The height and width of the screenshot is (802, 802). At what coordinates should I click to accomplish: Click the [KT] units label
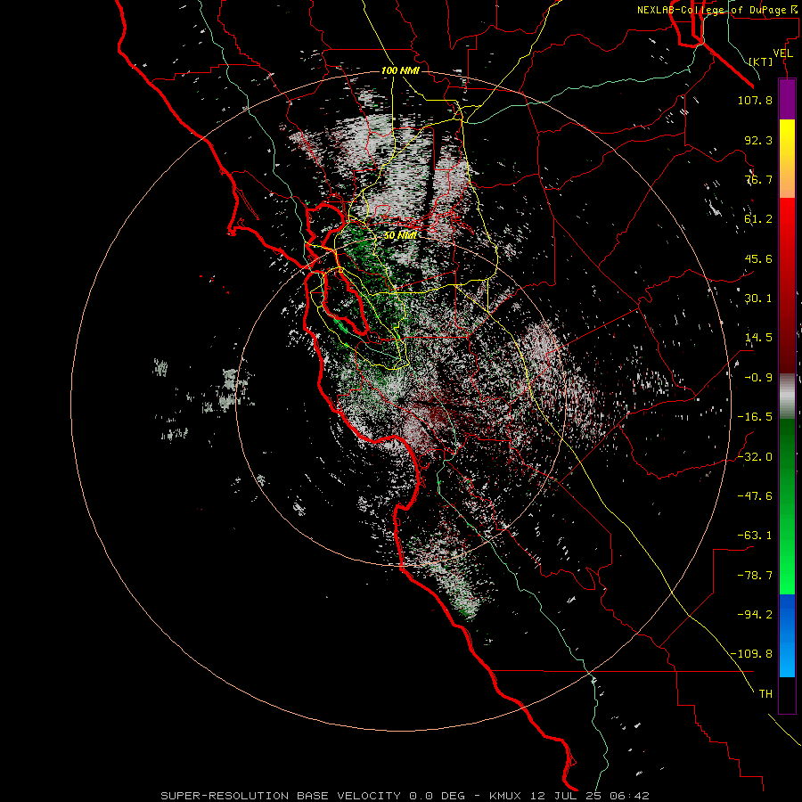761,61
